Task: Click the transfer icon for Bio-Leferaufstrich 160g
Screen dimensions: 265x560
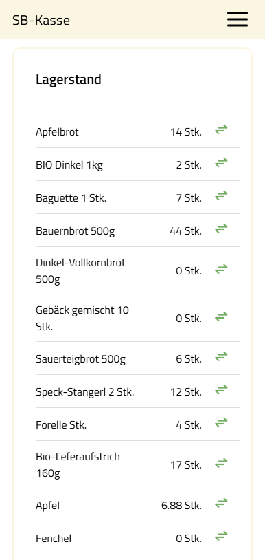Action: [221, 463]
